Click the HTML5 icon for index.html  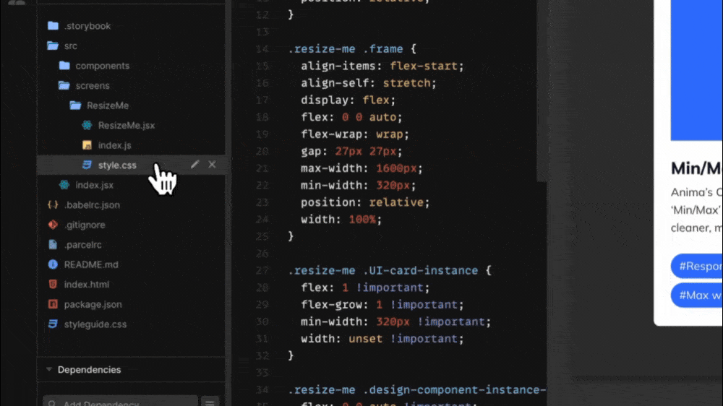pos(53,285)
